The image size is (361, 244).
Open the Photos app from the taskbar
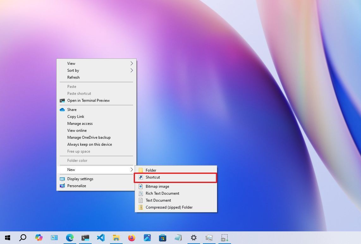147,237
